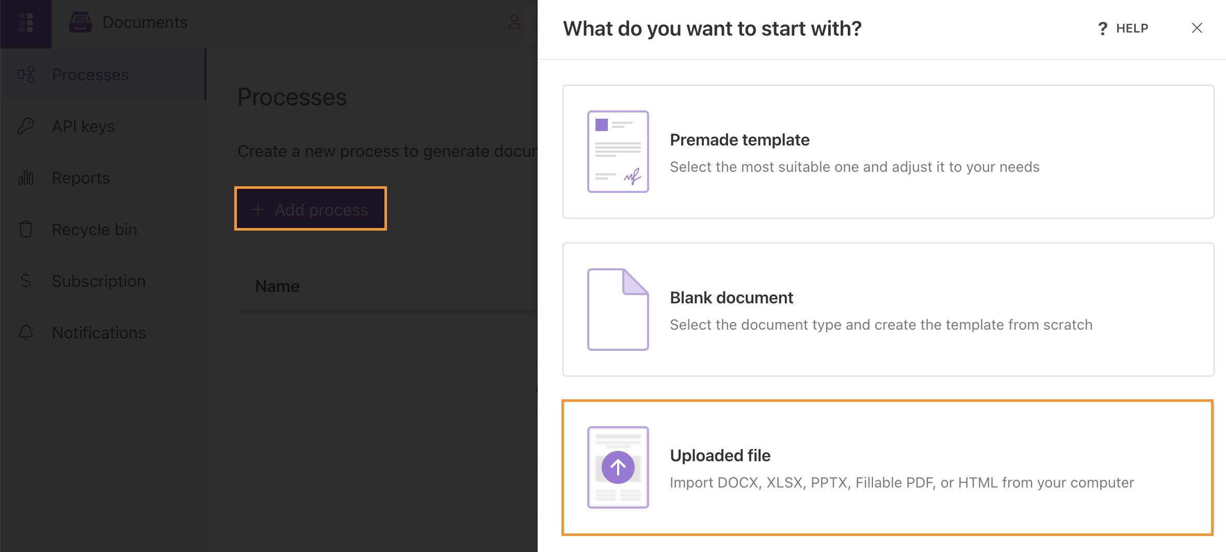Image resolution: width=1226 pixels, height=552 pixels.
Task: Close the start-with panel
Action: click(x=1197, y=28)
